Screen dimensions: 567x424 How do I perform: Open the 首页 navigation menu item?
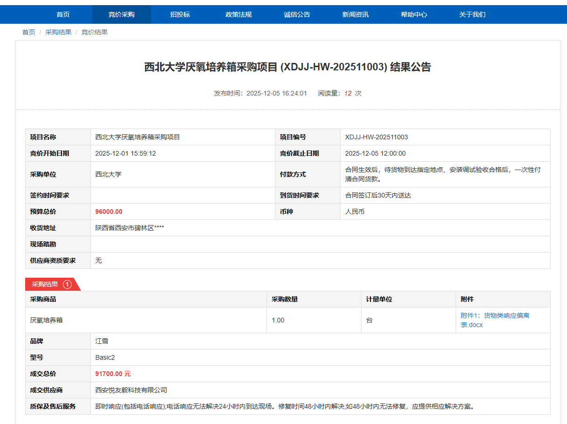tap(63, 14)
